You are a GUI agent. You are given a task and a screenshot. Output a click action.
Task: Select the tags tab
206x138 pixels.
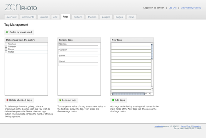click(65, 17)
